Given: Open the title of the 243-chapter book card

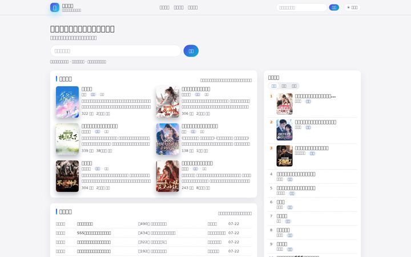Looking at the screenshot, I should [x=197, y=163].
